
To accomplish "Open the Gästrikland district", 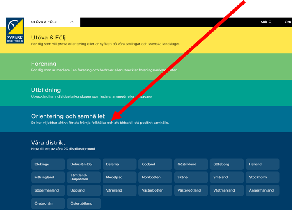I will coord(191,164).
